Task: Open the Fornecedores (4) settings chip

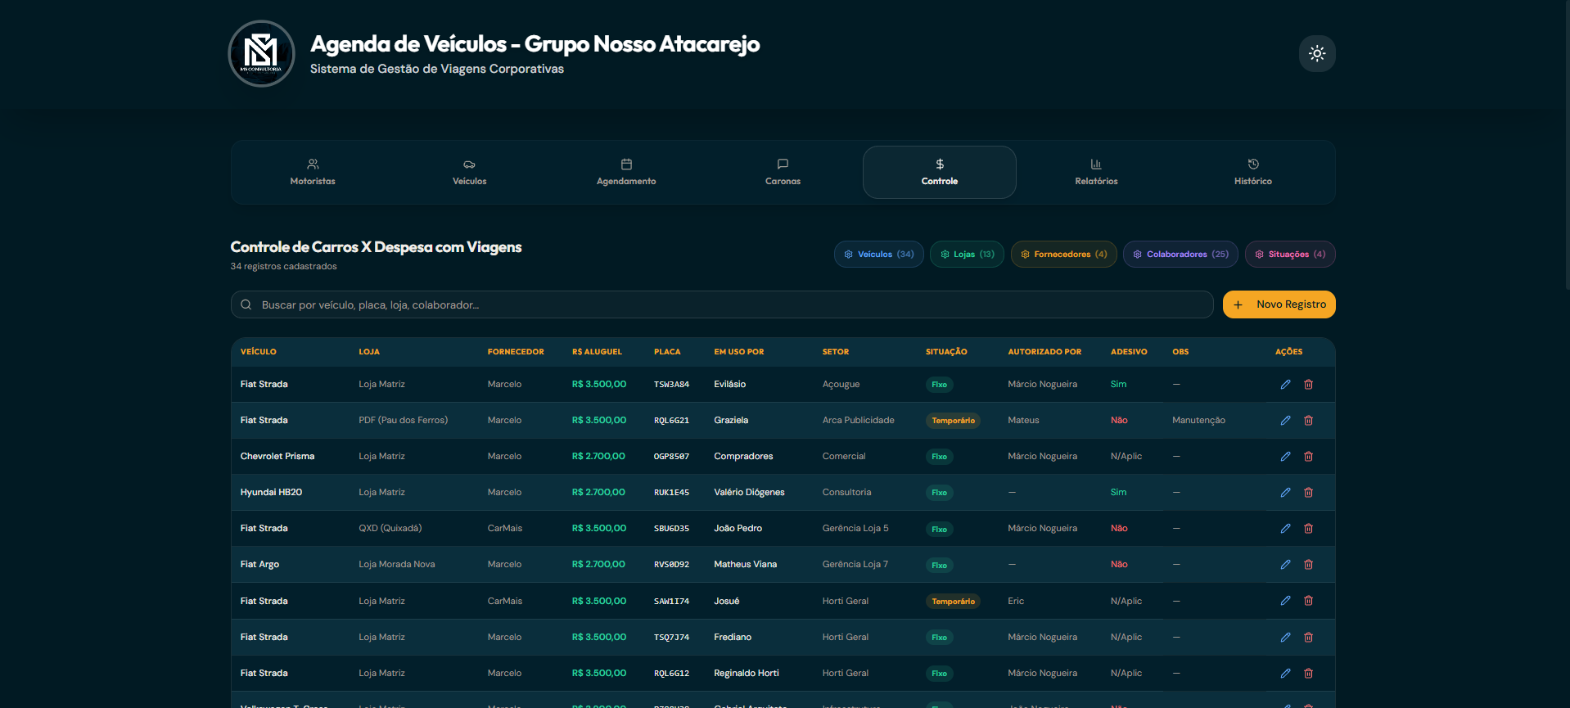Action: tap(1063, 254)
